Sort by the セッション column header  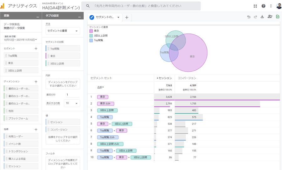164,78
